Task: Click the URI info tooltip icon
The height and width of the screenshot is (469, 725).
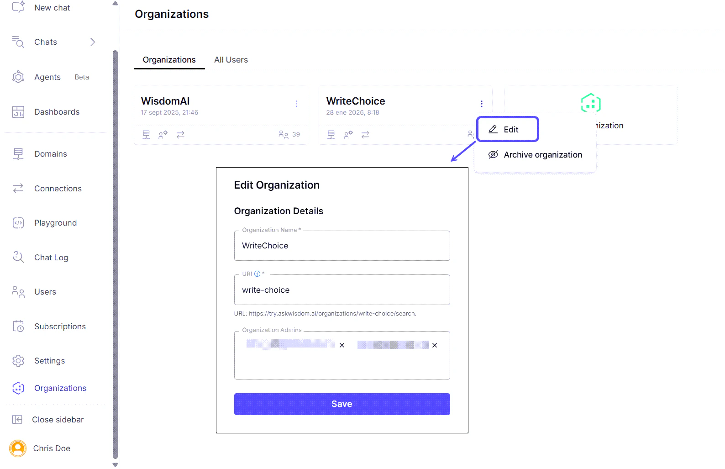Action: pyautogui.click(x=257, y=274)
